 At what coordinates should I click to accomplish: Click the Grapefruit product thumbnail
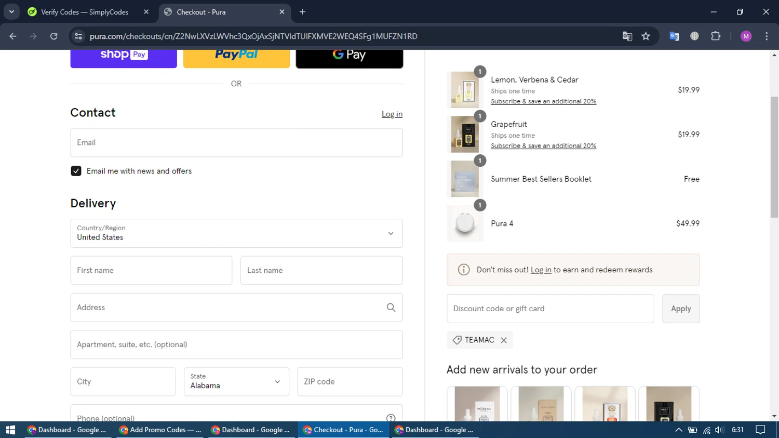click(465, 135)
